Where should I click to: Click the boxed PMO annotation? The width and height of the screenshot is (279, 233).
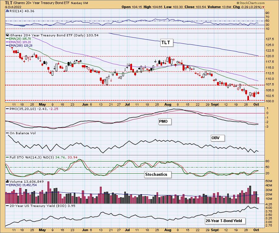(x=165, y=121)
